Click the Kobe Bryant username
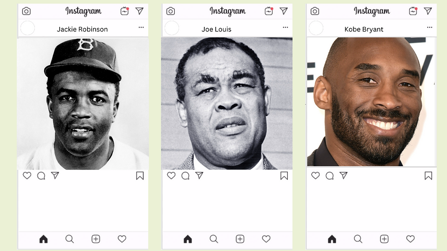 coord(364,29)
